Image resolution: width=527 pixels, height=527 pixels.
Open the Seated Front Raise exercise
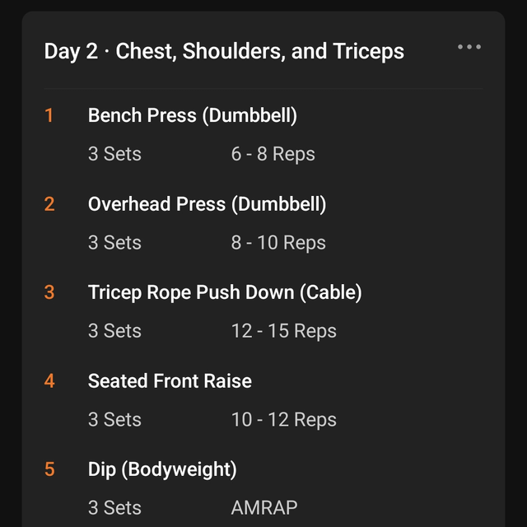(x=170, y=381)
